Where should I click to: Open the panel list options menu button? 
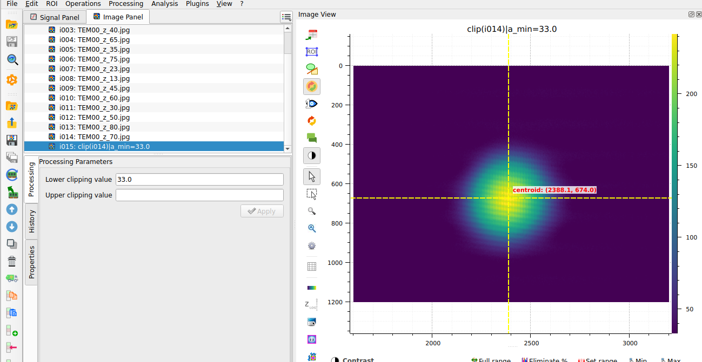pos(286,17)
